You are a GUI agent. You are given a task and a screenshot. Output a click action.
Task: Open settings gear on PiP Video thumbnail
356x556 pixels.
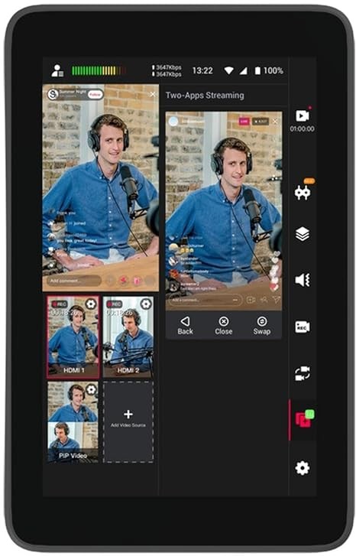click(x=91, y=389)
